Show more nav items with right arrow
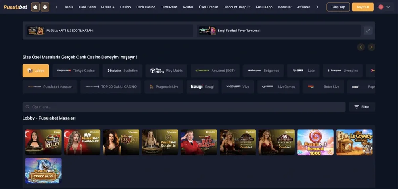This screenshot has width=398, height=189. (x=317, y=7)
